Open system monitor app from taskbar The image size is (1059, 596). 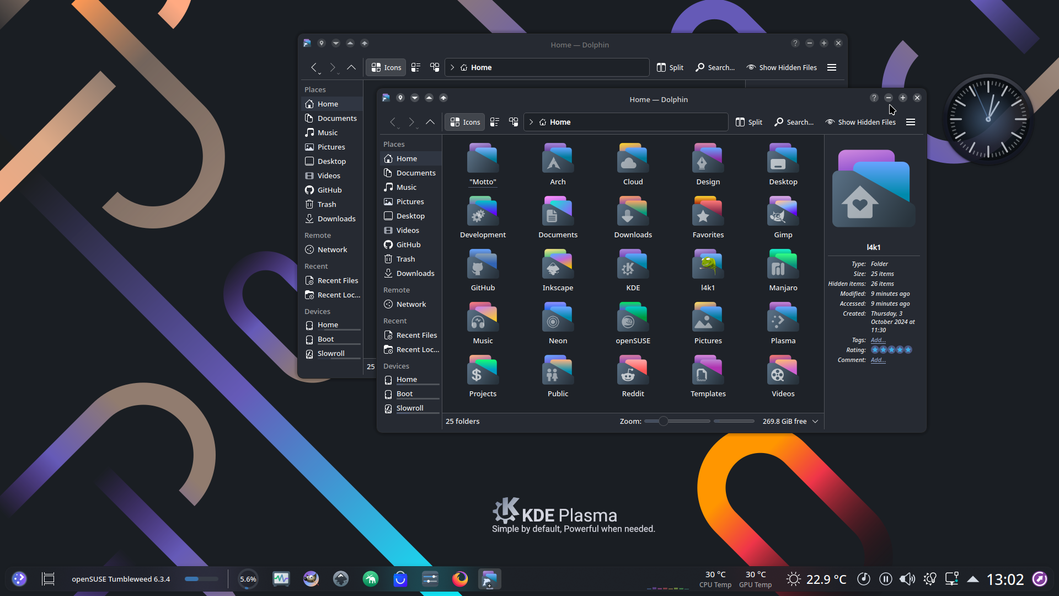point(281,578)
